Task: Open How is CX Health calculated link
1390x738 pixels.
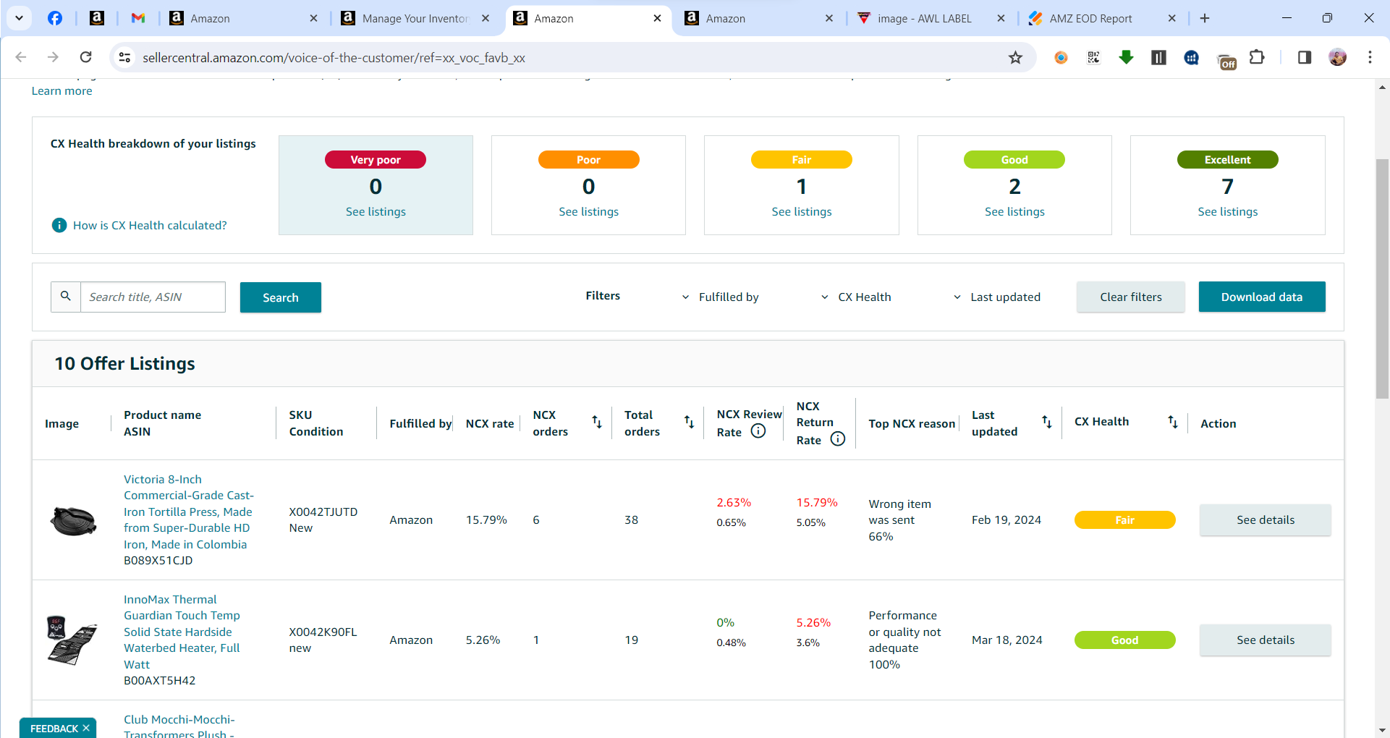Action: point(149,226)
